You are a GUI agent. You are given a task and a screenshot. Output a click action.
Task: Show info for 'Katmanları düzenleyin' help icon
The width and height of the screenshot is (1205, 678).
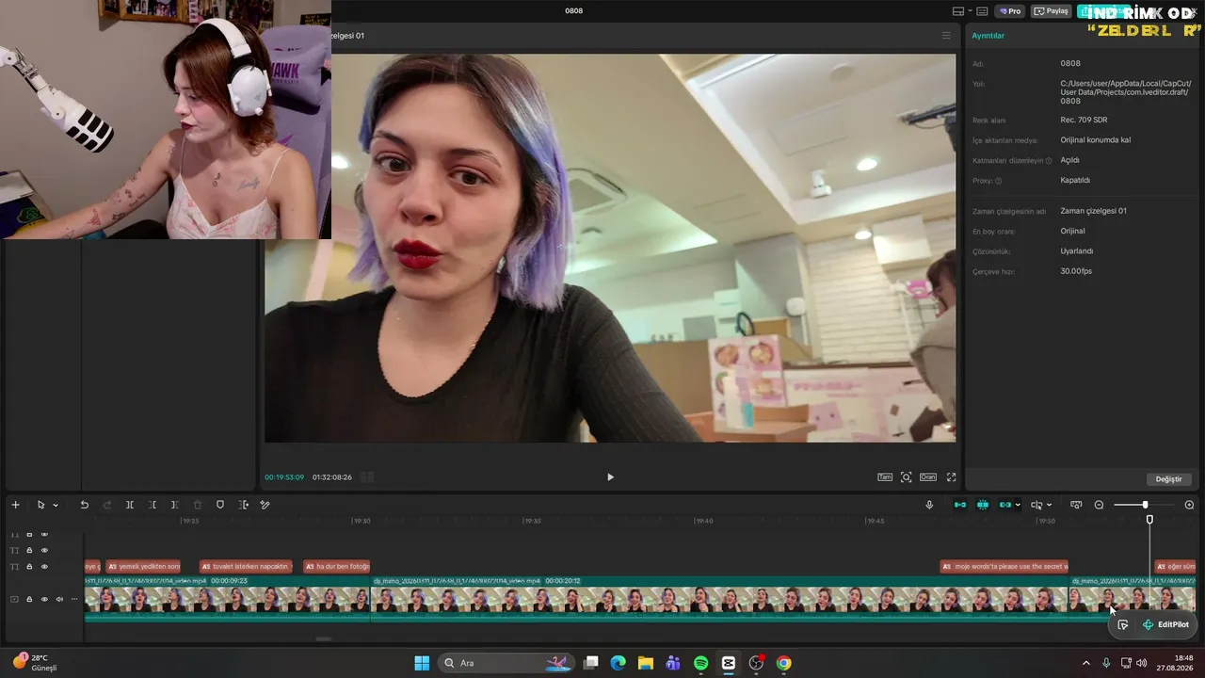click(1049, 161)
